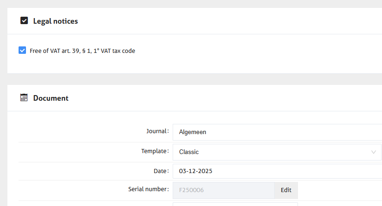Click the Algemeen text in Journal field
The width and height of the screenshot is (382, 206).
point(193,132)
